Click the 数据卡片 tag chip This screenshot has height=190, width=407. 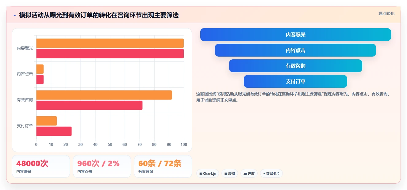pyautogui.click(x=271, y=173)
